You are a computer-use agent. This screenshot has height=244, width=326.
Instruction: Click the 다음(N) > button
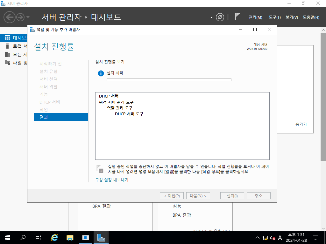[198, 196]
